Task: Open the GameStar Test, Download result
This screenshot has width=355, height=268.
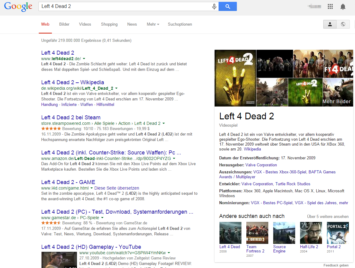Action: coord(117,212)
